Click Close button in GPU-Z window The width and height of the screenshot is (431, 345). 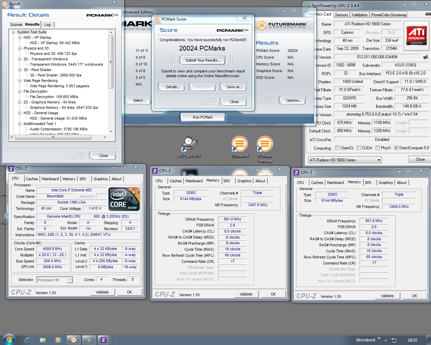click(x=420, y=159)
